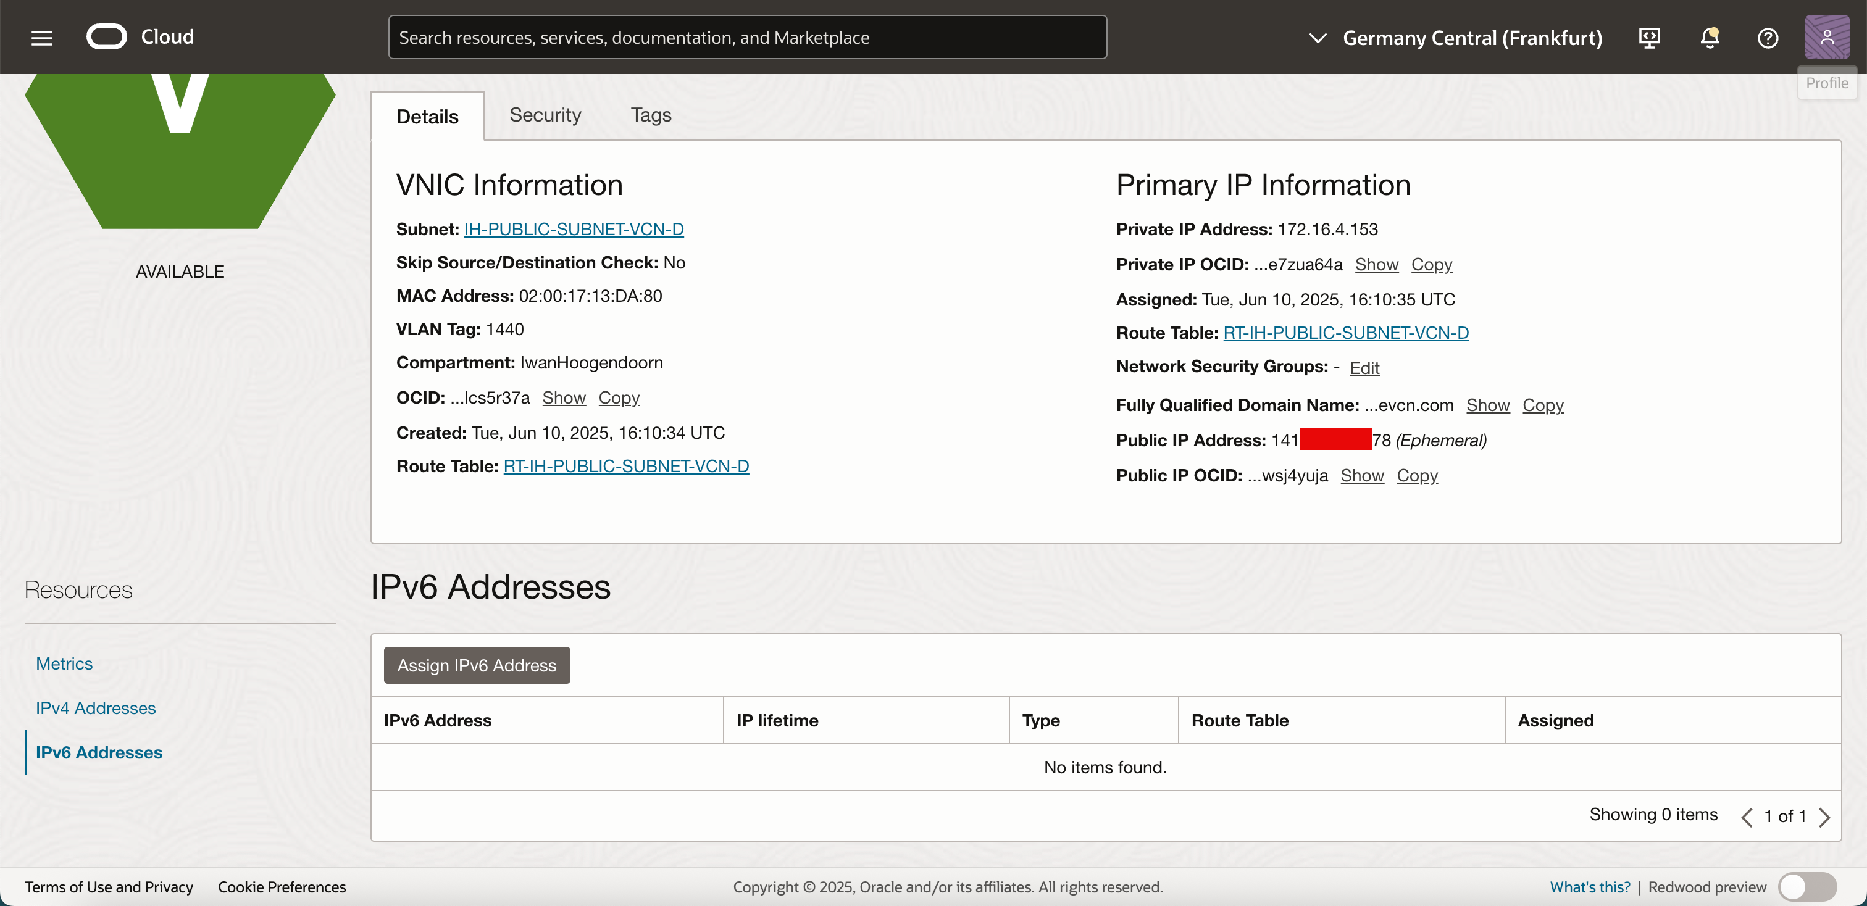Image resolution: width=1867 pixels, height=906 pixels.
Task: Open the Cloud Shell developer tools icon
Action: coord(1649,38)
